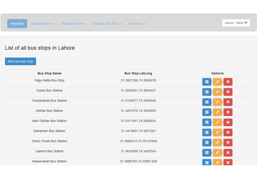Image resolution: width=257 pixels, height=177 pixels.
Task: Click the Options column header
Action: (217, 73)
